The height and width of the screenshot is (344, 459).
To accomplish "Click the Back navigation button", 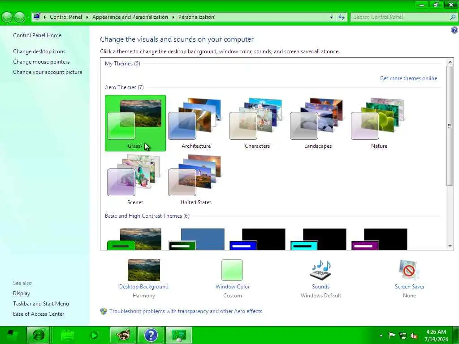I will point(7,17).
